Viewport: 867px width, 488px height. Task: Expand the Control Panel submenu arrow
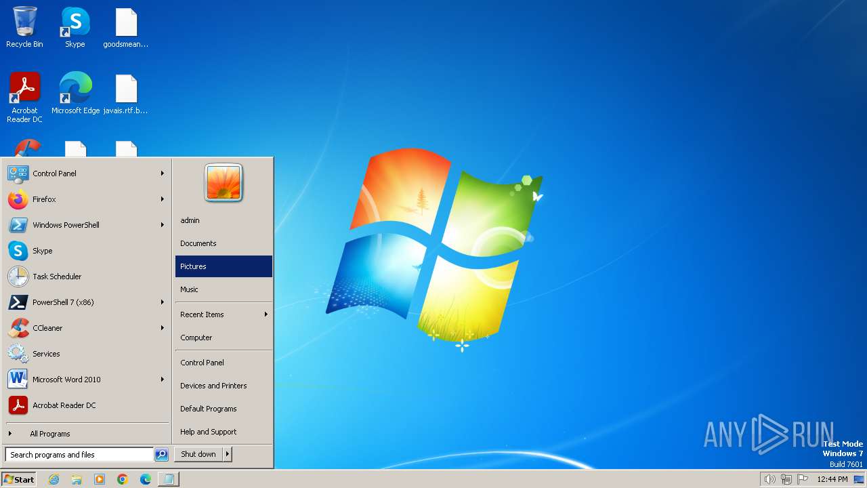tap(163, 174)
